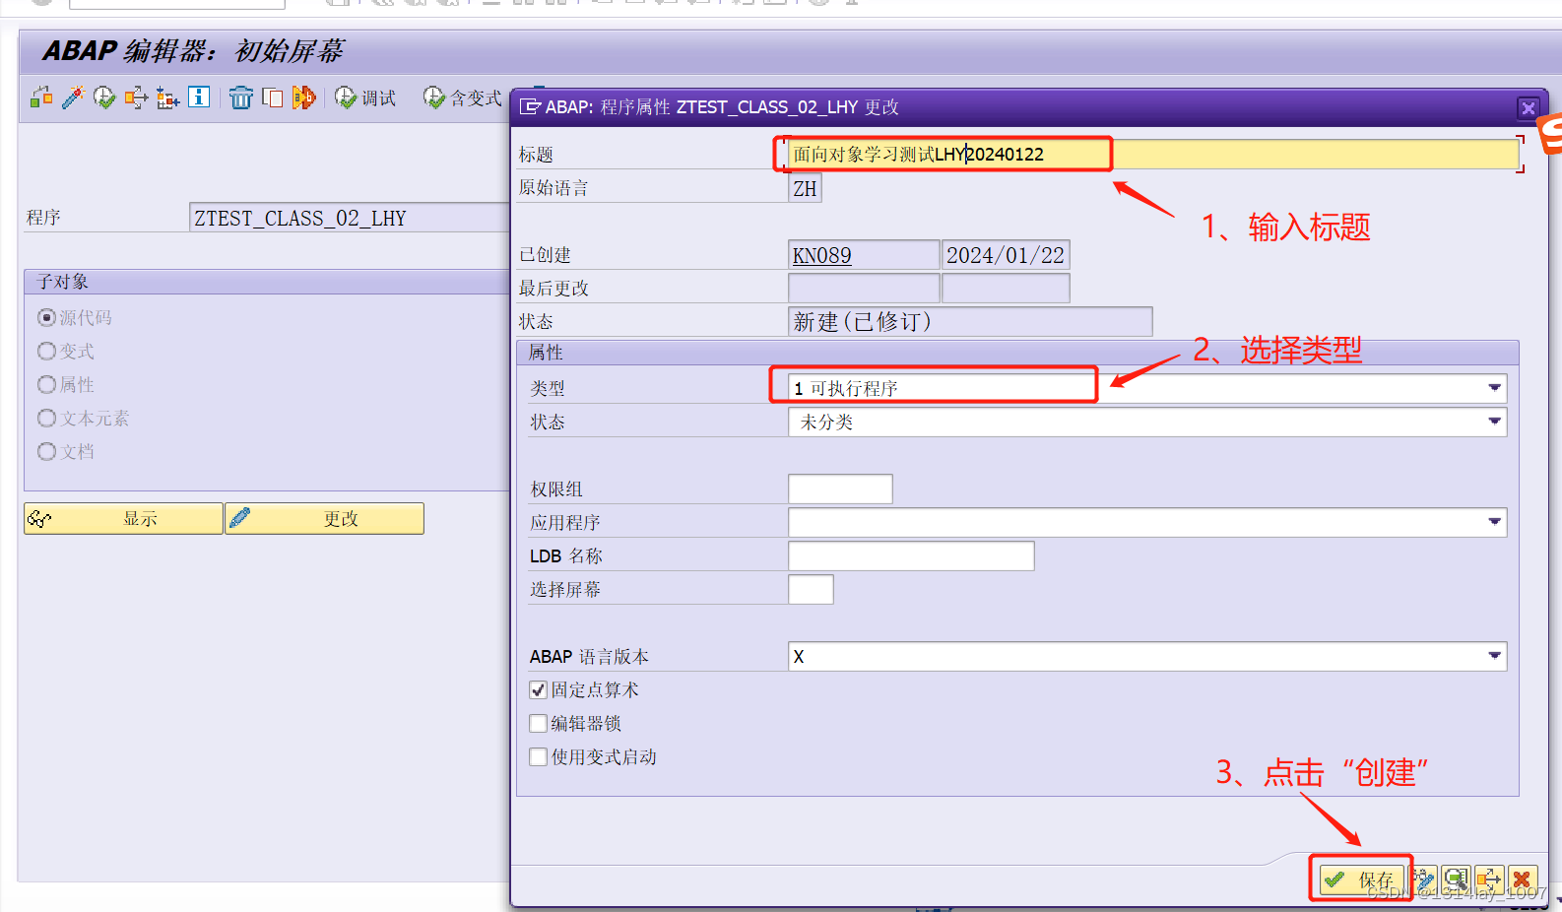Viewport: 1562px width, 912px height.
Task: Click the blue information icon
Action: pyautogui.click(x=199, y=97)
